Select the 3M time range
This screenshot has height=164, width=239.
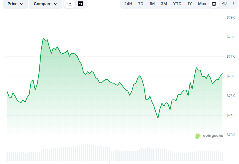click(164, 4)
